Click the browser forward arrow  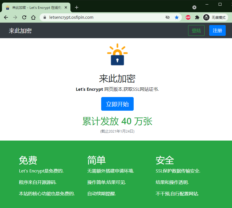15,17
